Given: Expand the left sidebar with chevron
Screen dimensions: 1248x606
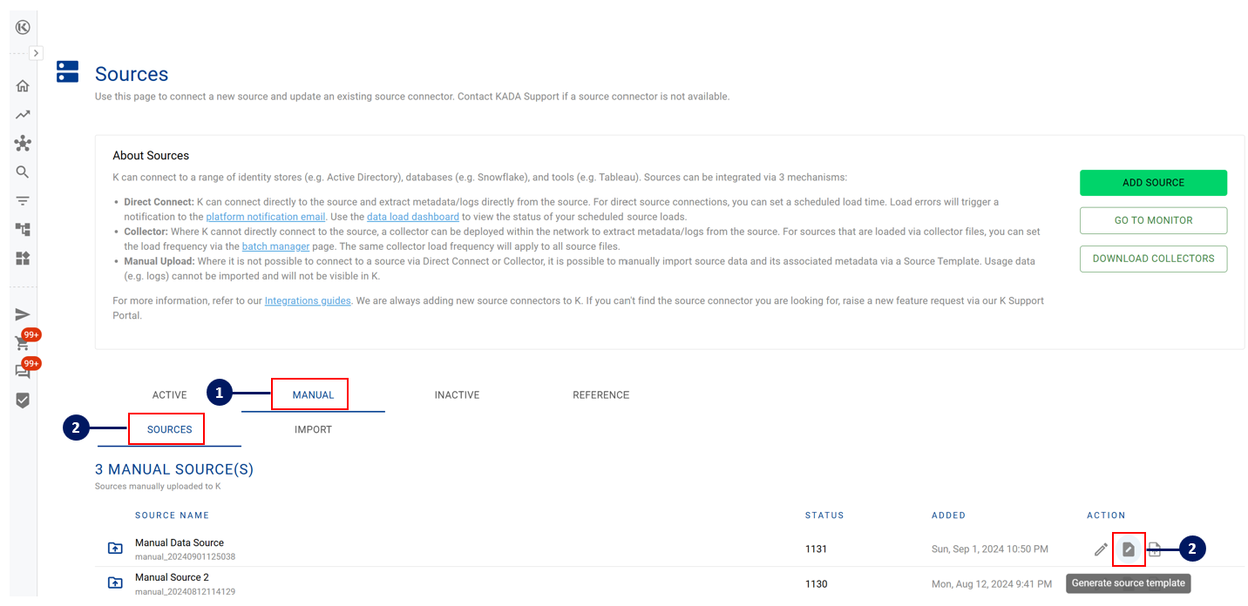Looking at the screenshot, I should tap(36, 53).
